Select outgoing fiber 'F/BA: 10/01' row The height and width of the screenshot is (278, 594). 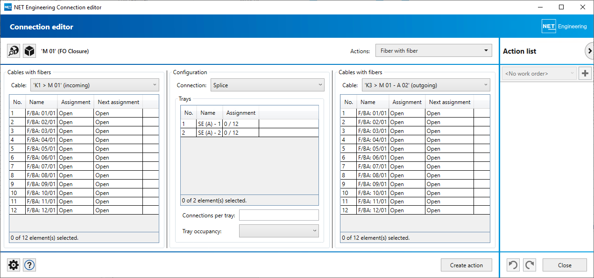coord(415,193)
